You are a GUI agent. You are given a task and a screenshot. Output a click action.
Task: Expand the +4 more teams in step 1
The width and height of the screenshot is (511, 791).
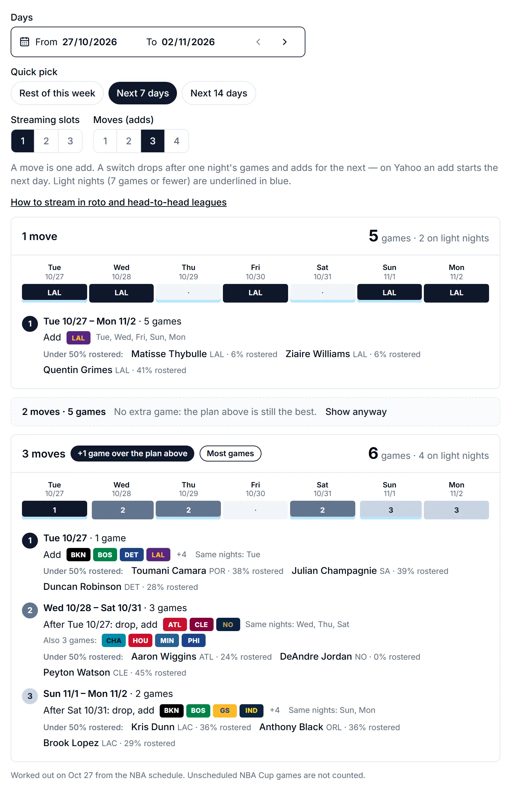tap(181, 555)
